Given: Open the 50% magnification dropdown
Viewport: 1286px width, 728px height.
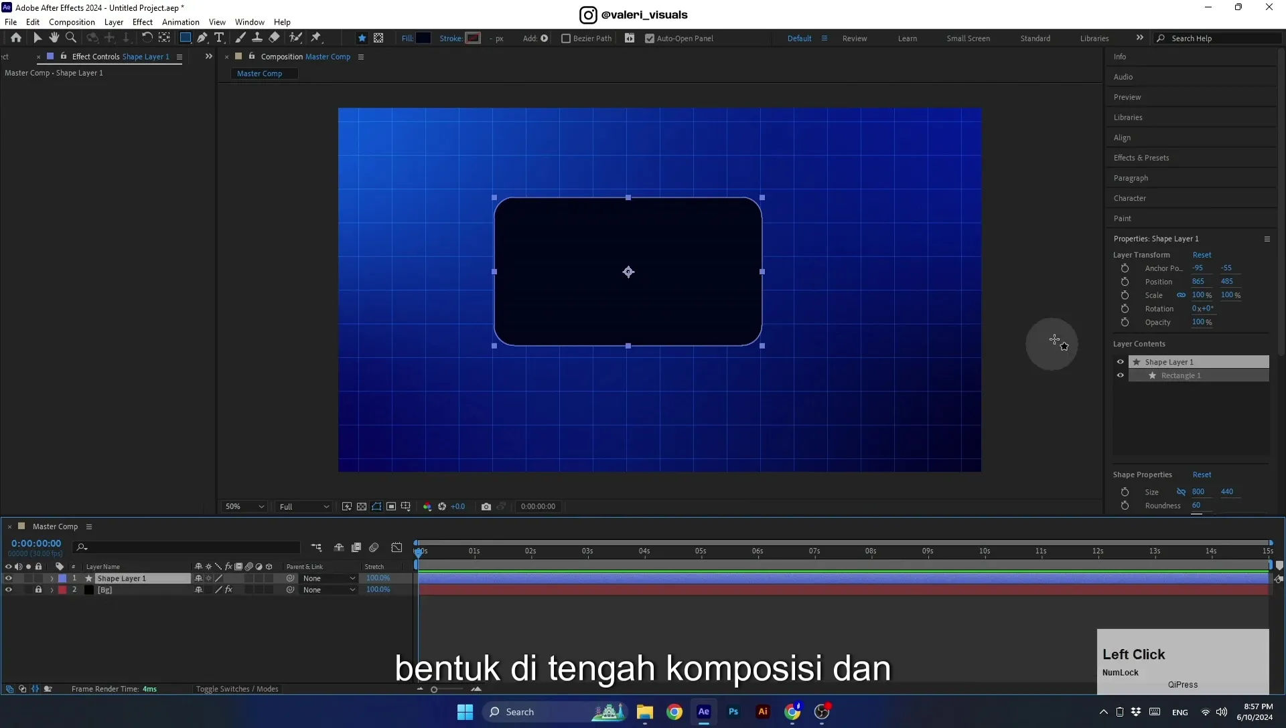Looking at the screenshot, I should (244, 507).
